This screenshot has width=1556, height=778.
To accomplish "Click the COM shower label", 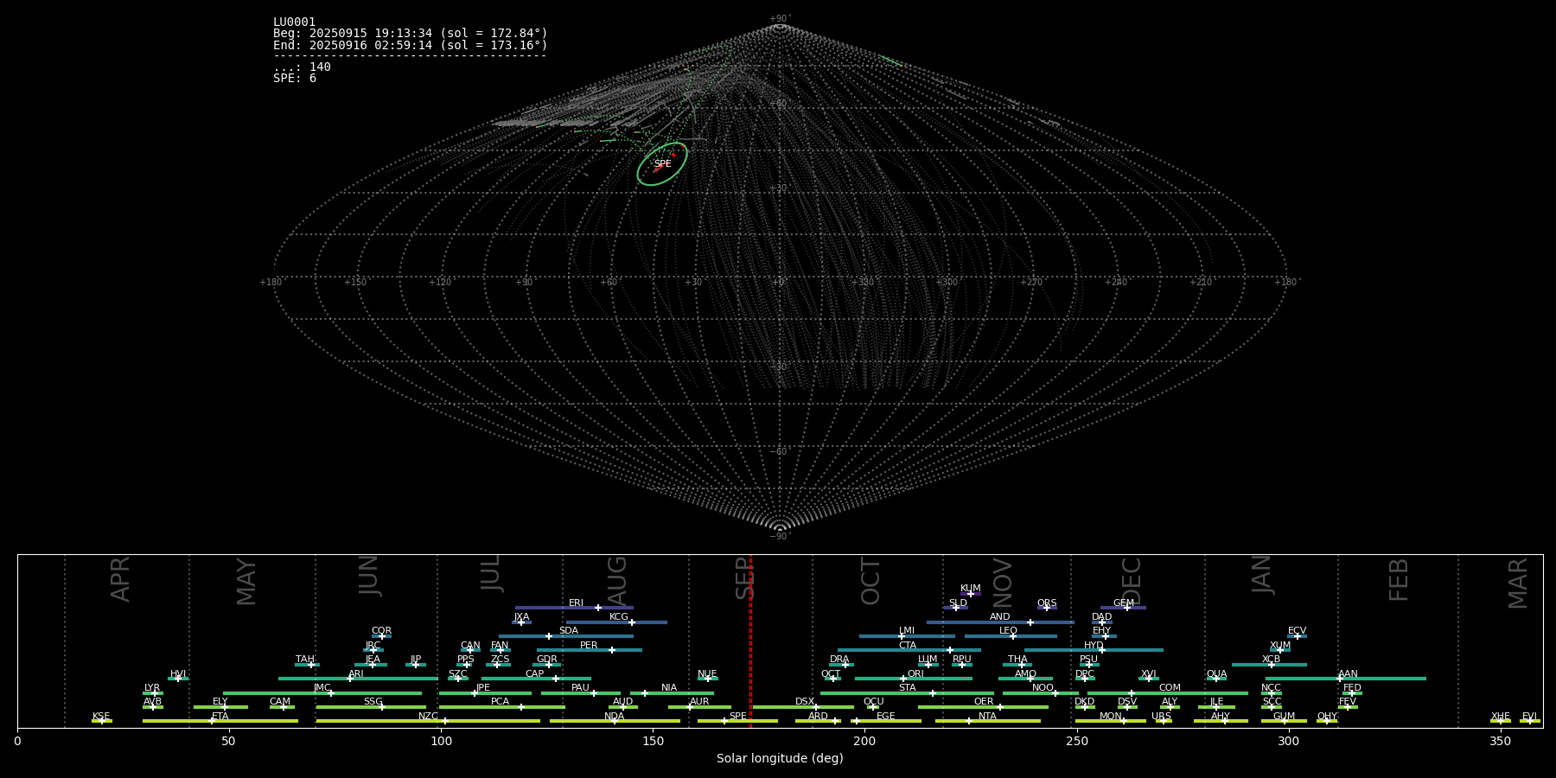I will [x=1170, y=687].
